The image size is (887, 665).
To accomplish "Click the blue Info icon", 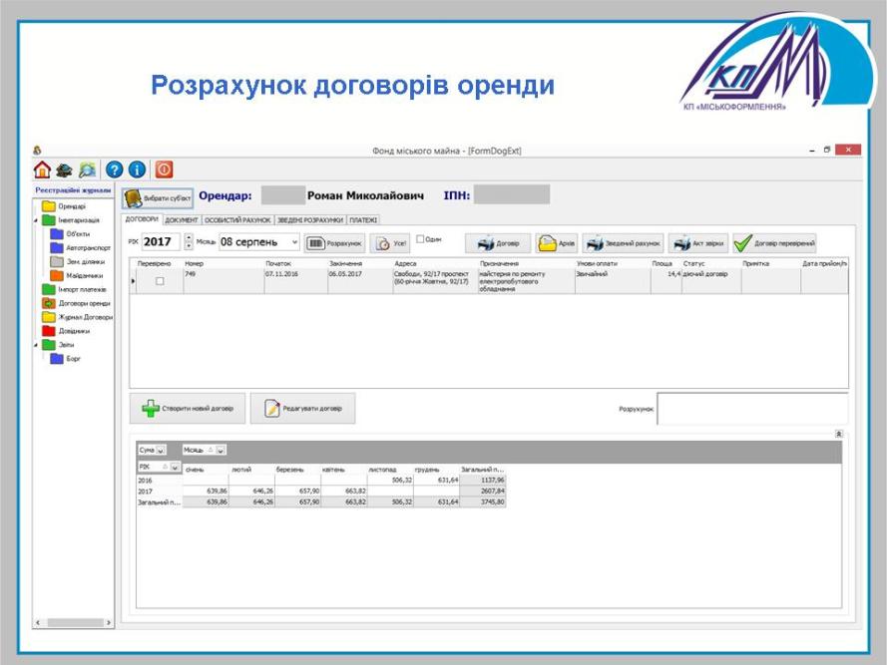I will [137, 169].
